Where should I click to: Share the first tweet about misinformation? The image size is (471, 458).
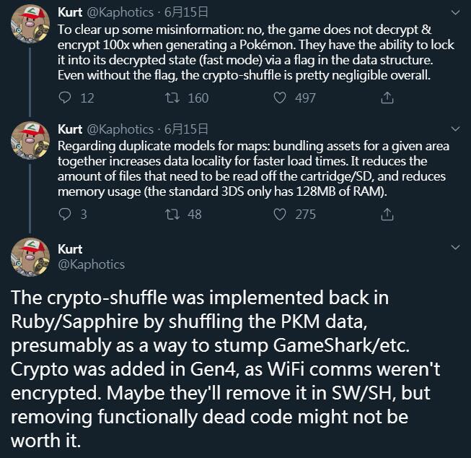(387, 98)
